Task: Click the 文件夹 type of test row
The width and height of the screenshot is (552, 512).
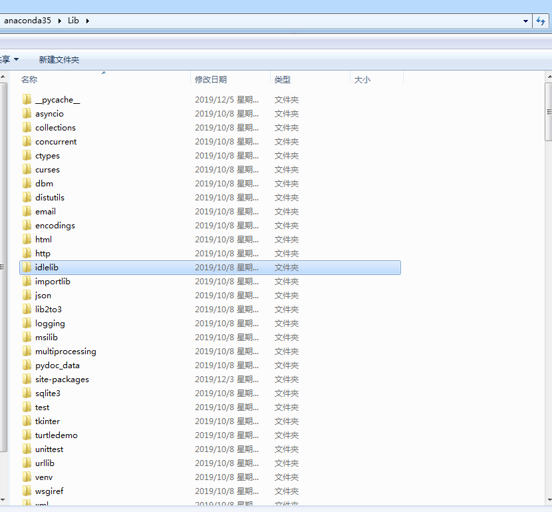Action: 287,407
